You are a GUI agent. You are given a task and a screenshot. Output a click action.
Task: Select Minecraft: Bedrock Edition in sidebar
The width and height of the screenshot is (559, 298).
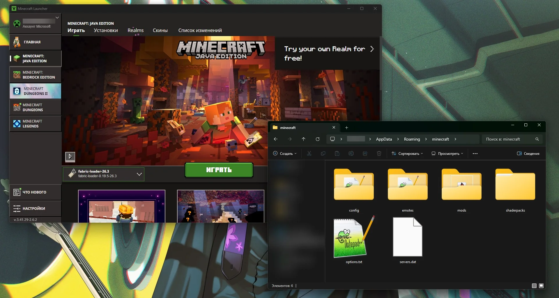(x=35, y=74)
